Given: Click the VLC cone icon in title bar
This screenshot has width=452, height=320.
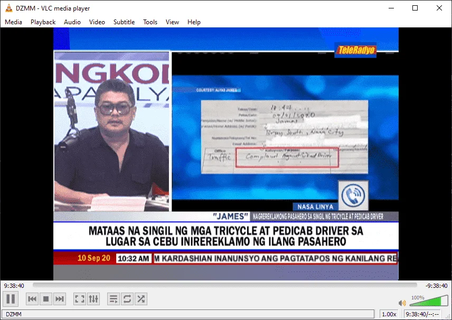Looking at the screenshot, I should click(x=8, y=8).
